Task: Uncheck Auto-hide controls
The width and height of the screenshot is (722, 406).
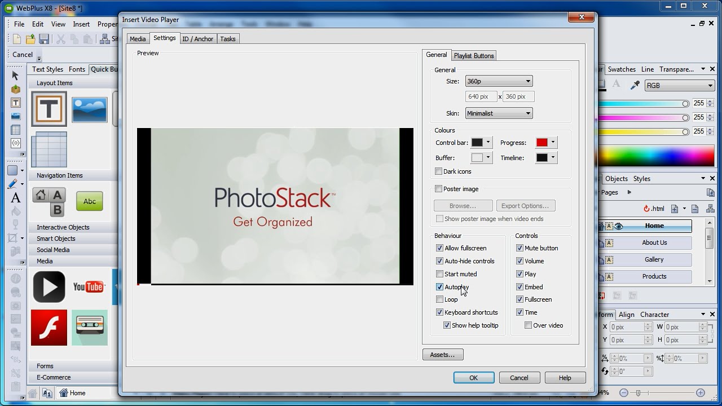Action: (439, 261)
